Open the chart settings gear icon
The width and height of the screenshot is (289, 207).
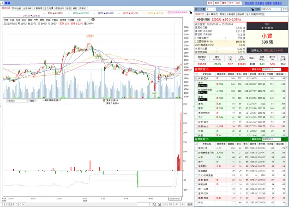[93, 20]
